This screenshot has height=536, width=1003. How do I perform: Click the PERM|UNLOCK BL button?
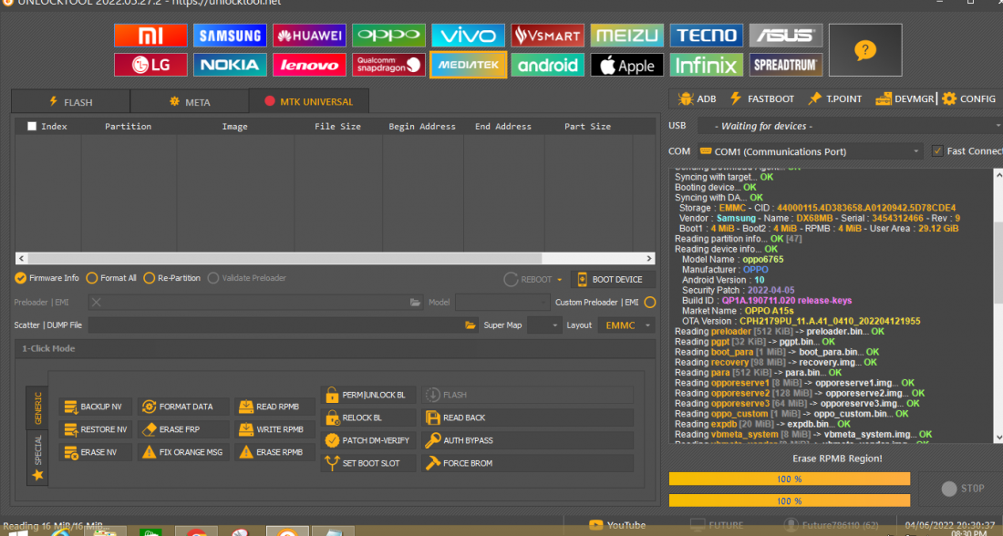tap(368, 395)
